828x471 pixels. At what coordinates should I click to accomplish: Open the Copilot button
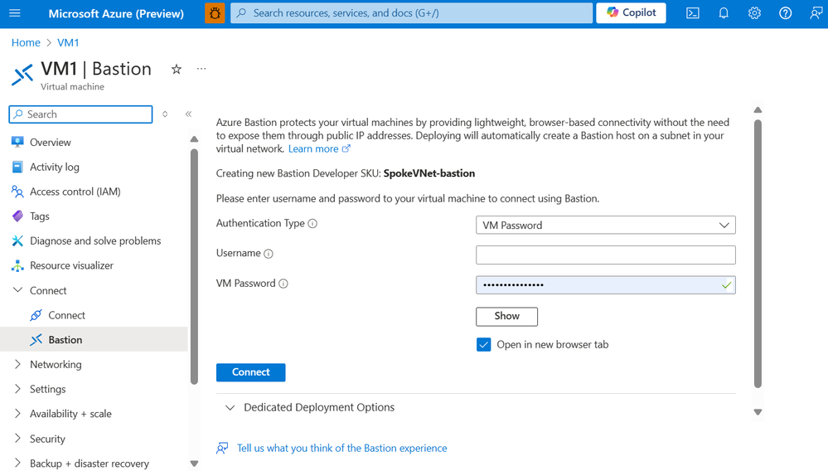[631, 13]
